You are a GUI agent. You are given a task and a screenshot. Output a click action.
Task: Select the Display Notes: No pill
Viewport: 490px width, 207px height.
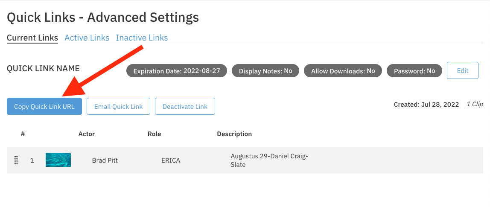(x=265, y=71)
